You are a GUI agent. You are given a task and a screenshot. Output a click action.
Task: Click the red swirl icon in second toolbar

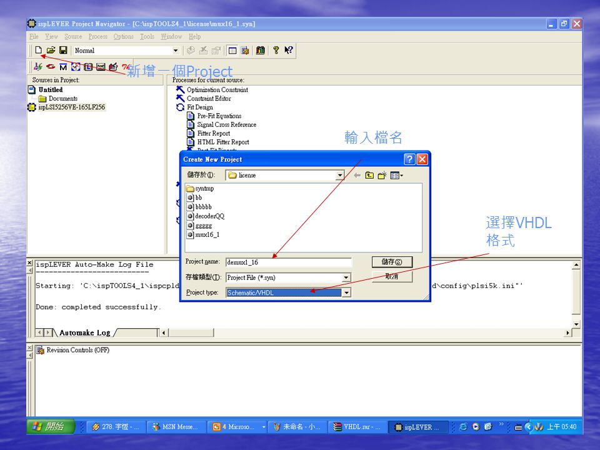51,67
